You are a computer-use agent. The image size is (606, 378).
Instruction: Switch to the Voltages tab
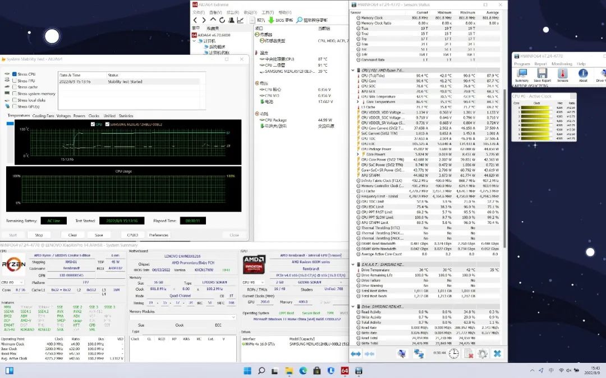[63, 116]
